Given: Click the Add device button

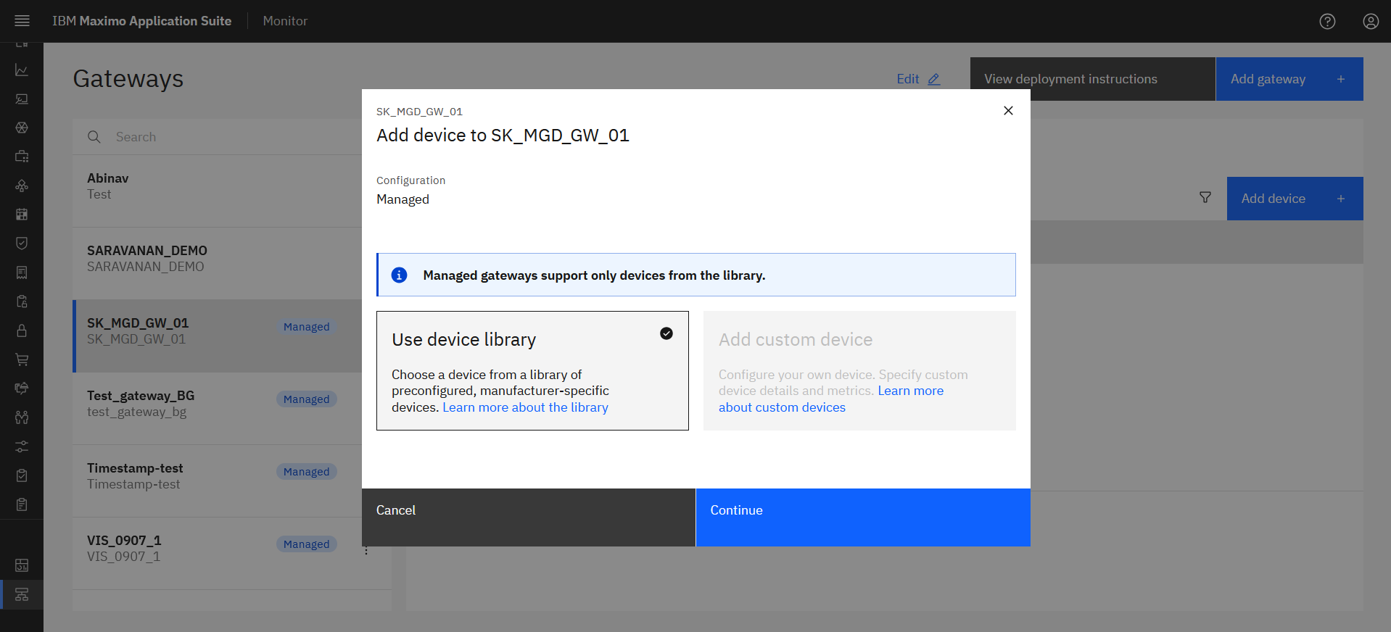Looking at the screenshot, I should pos(1295,199).
